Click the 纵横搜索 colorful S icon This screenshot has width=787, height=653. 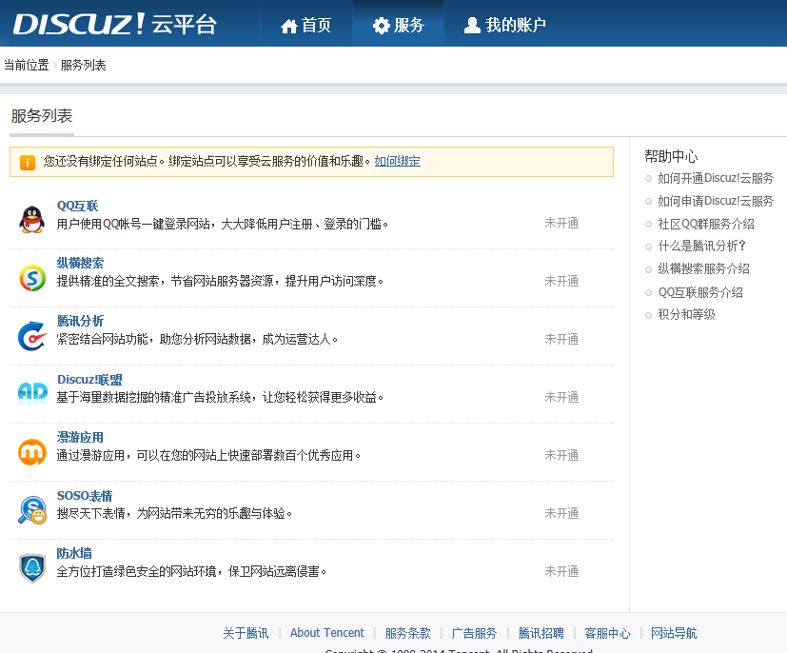(x=32, y=278)
